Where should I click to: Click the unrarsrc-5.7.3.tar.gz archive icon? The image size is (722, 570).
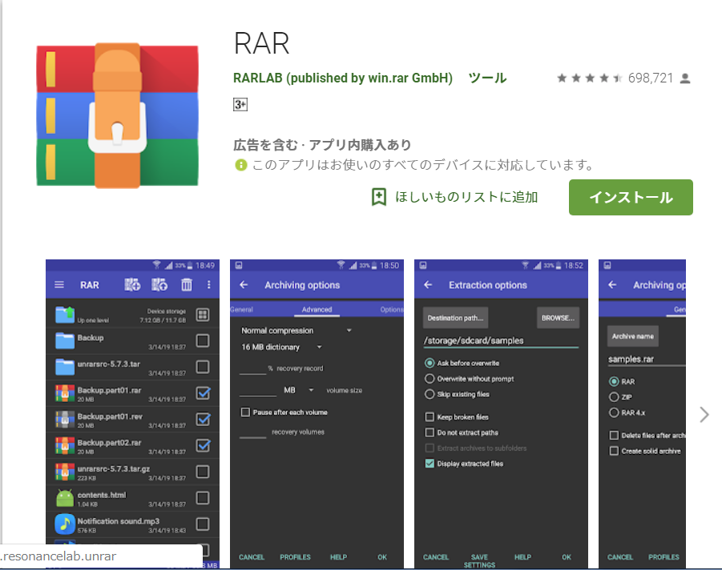point(64,472)
